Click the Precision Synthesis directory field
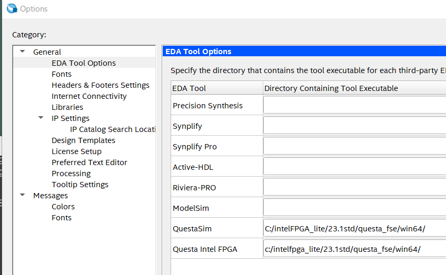 click(x=354, y=106)
